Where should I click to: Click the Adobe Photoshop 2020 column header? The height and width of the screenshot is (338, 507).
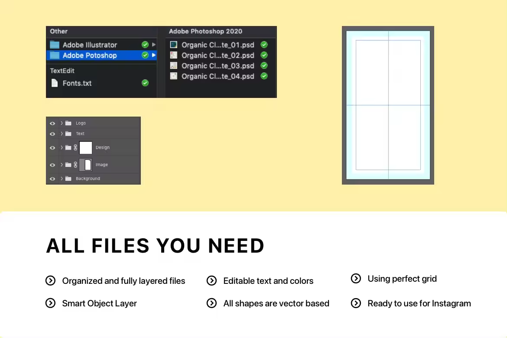coord(205,31)
